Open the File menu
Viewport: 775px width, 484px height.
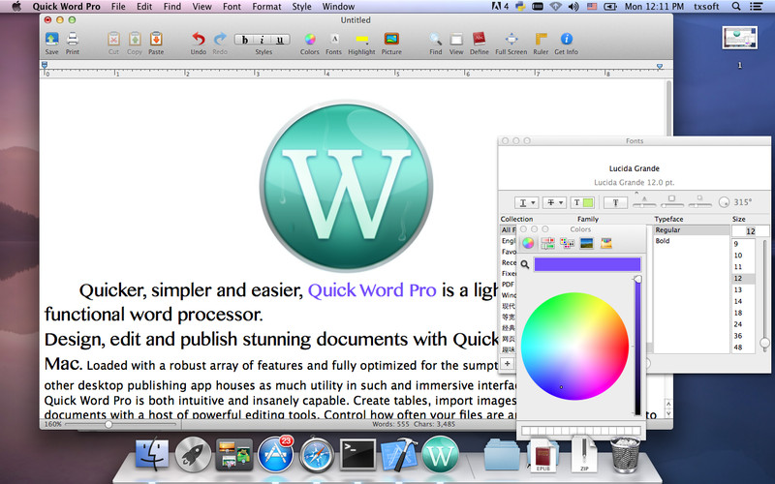point(118,7)
